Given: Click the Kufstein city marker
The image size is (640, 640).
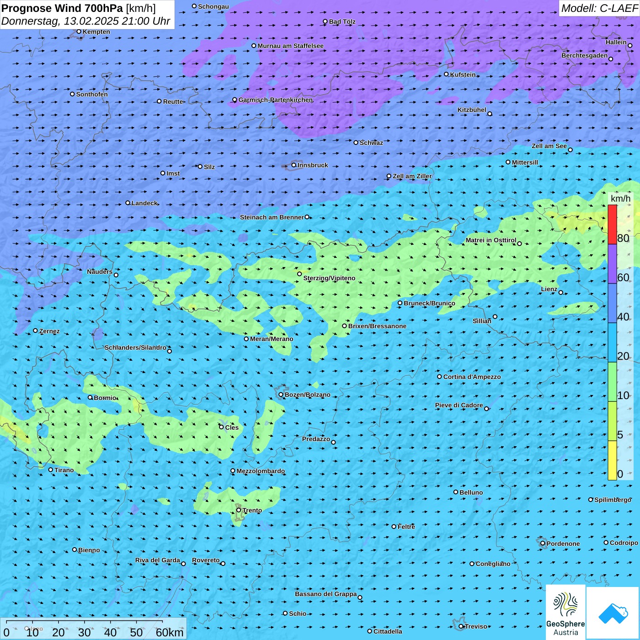Looking at the screenshot, I should 447,74.
